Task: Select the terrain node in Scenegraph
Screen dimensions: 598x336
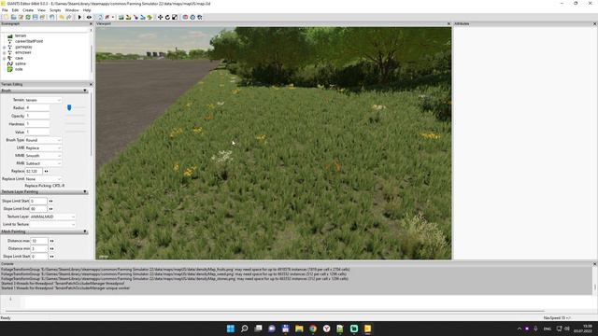Action: (21, 35)
